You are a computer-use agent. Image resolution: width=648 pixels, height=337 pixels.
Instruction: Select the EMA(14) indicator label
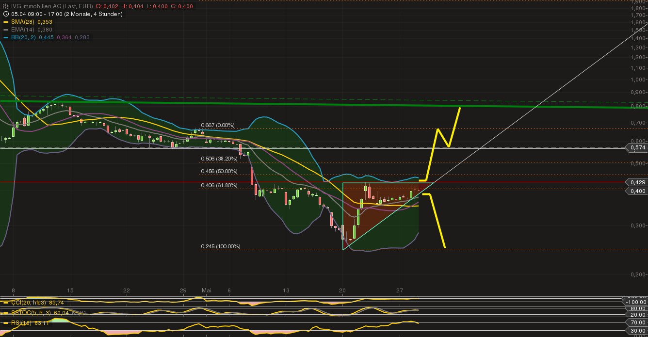point(22,30)
